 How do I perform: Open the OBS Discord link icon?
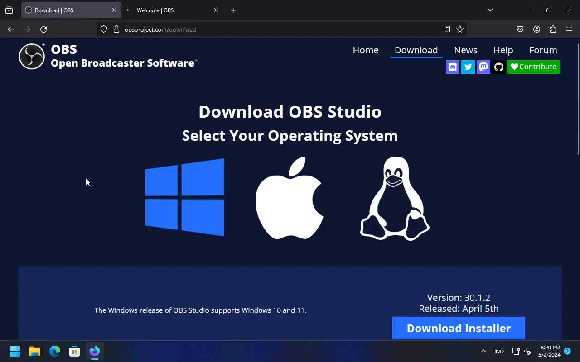[452, 67]
